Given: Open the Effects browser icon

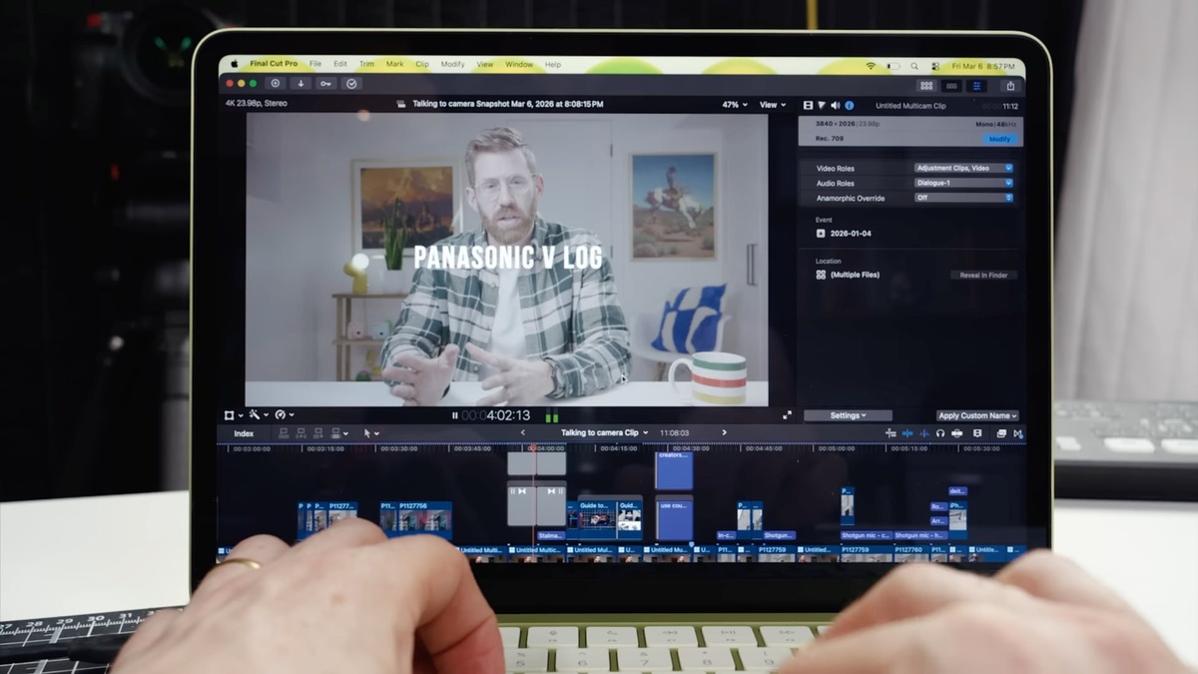Looking at the screenshot, I should coord(1001,433).
